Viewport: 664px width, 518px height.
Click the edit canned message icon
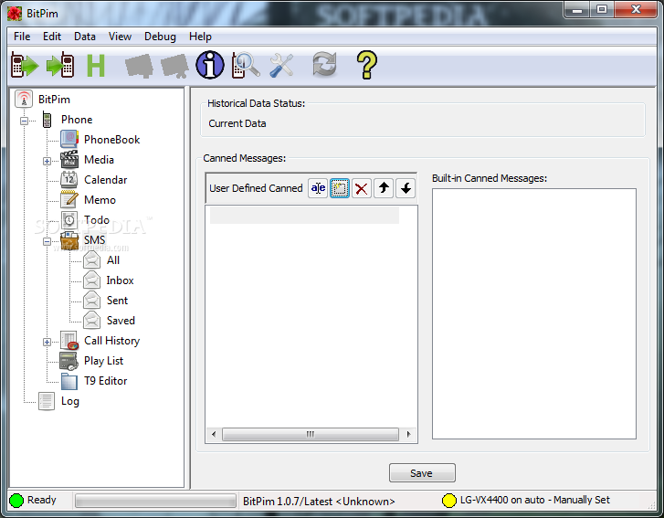coord(318,188)
